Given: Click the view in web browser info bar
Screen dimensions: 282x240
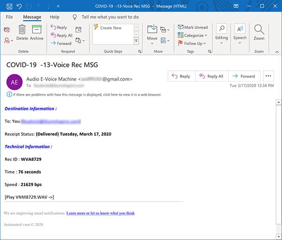Looking at the screenshot, I should (84, 95).
